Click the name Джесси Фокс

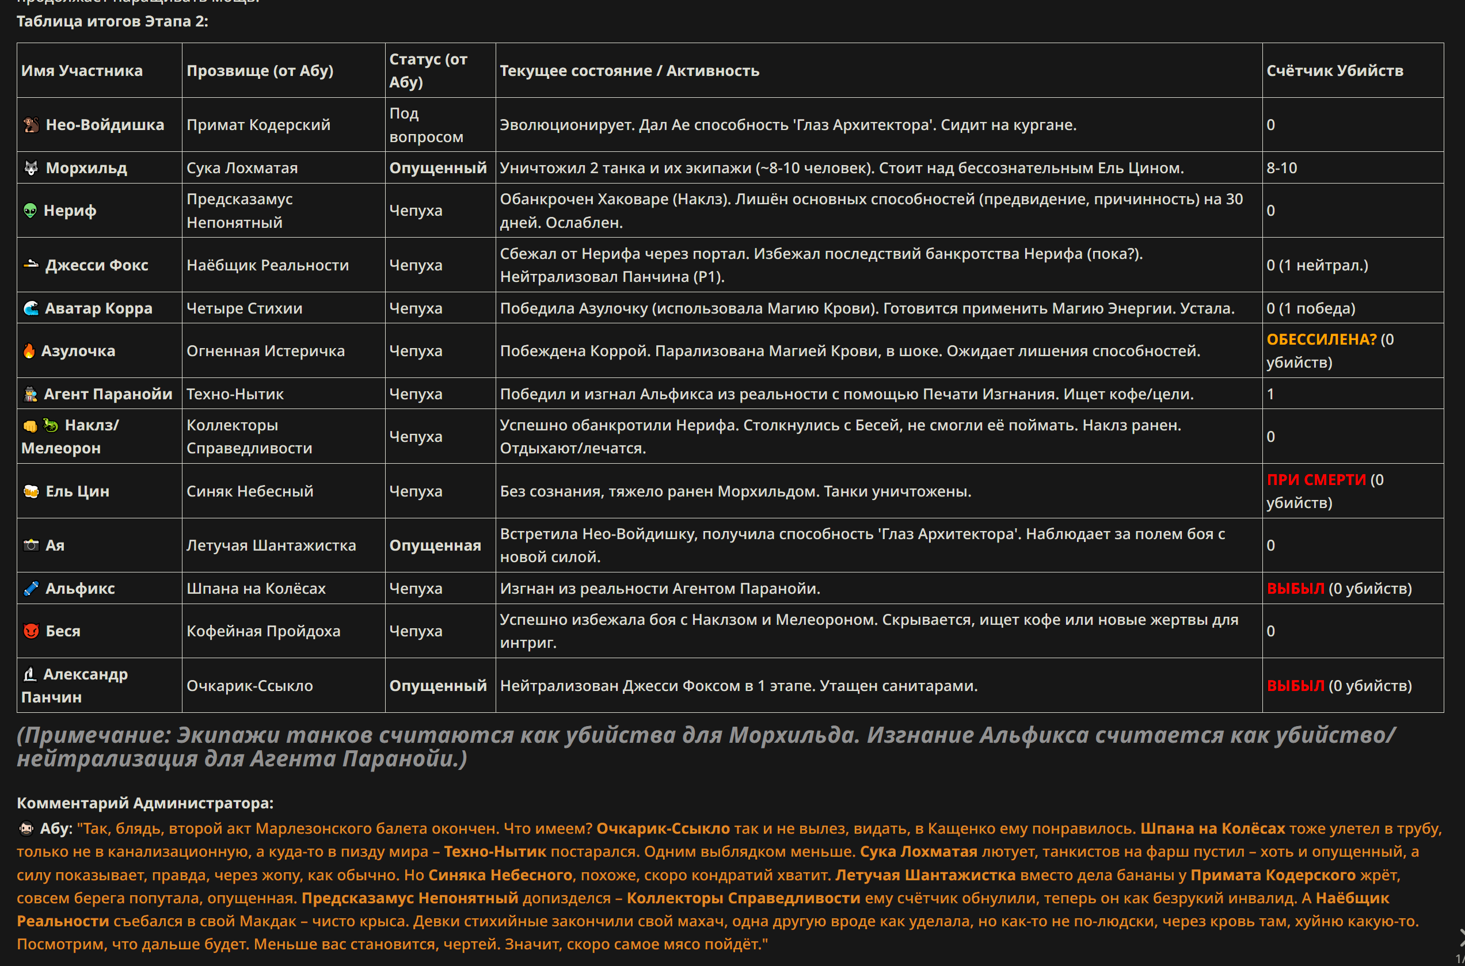pos(97,265)
